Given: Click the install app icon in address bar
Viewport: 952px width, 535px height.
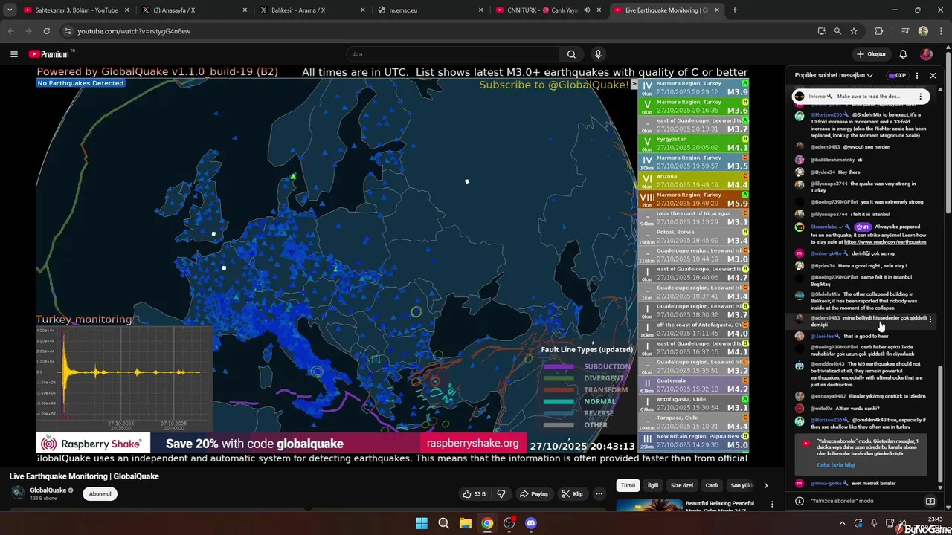Looking at the screenshot, I should pyautogui.click(x=821, y=31).
